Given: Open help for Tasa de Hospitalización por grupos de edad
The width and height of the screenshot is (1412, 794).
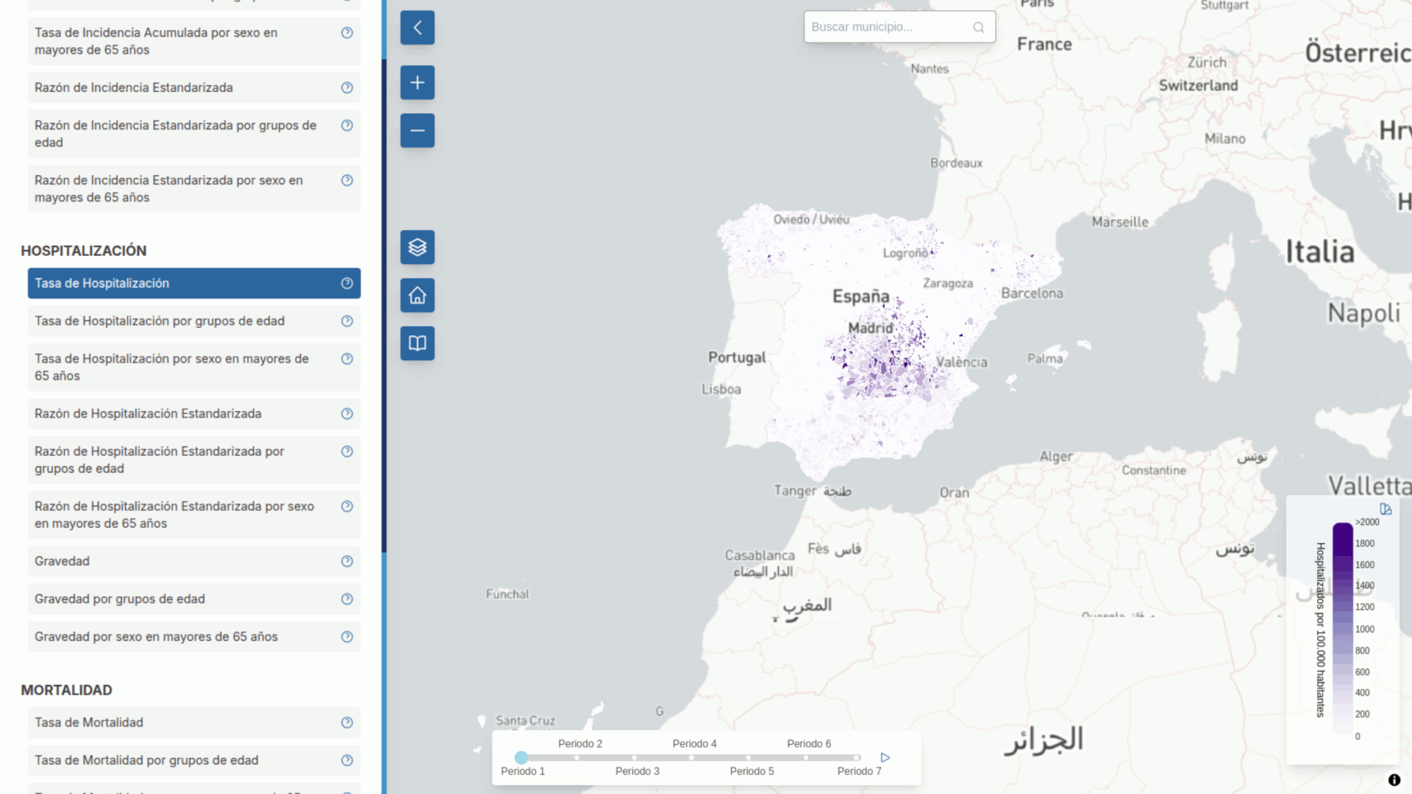Looking at the screenshot, I should pyautogui.click(x=347, y=321).
